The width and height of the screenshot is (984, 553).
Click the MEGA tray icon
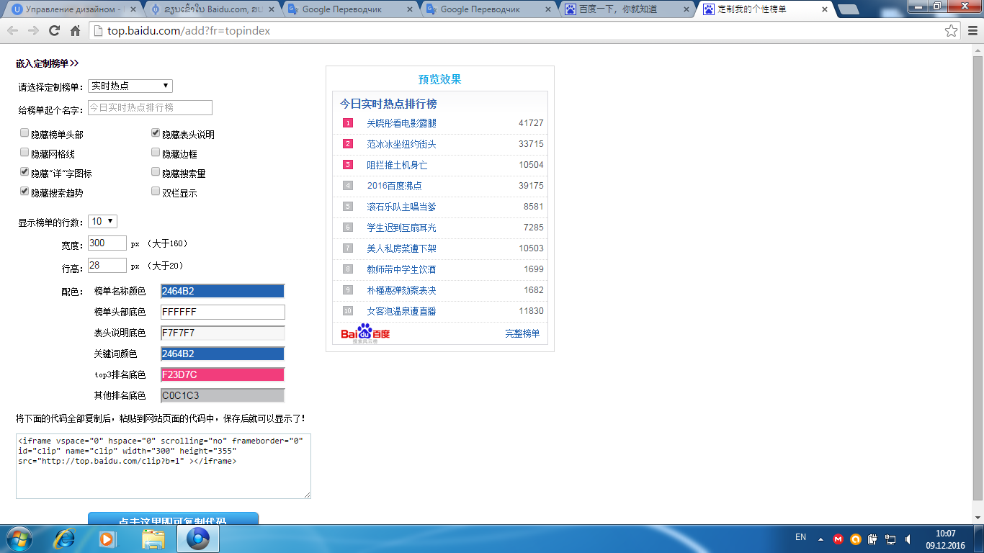pyautogui.click(x=838, y=539)
